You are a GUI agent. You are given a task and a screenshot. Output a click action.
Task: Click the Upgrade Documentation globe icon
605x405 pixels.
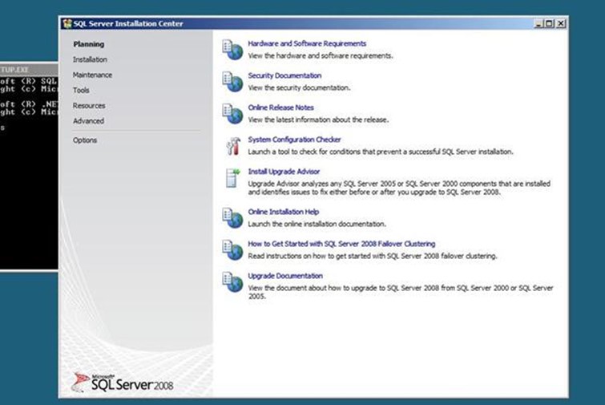(232, 282)
